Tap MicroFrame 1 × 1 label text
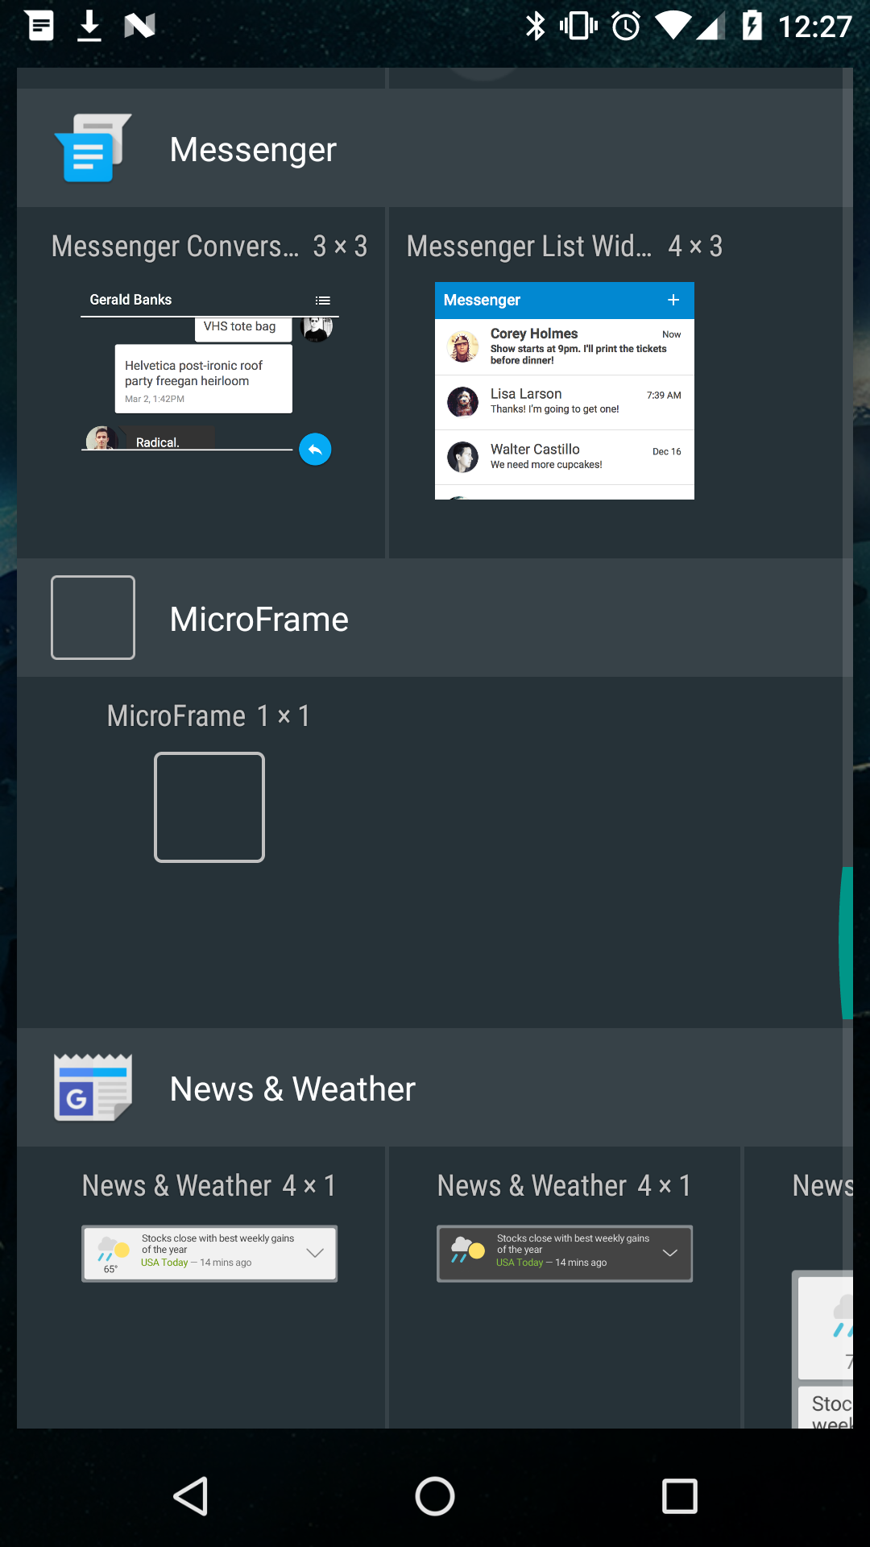The image size is (870, 1547). pos(209,715)
